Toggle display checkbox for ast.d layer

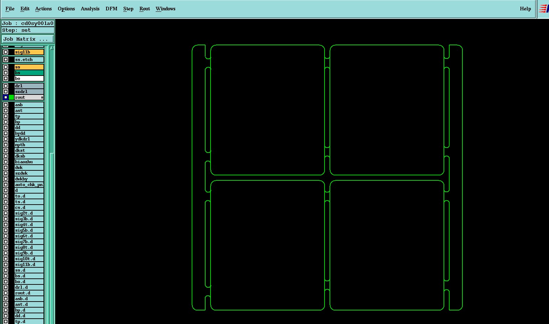6,304
